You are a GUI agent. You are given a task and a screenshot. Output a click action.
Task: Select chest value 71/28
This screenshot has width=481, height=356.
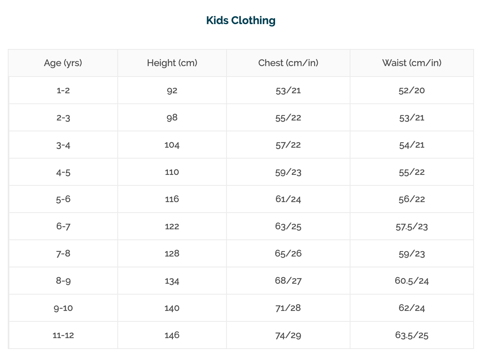[288, 308]
